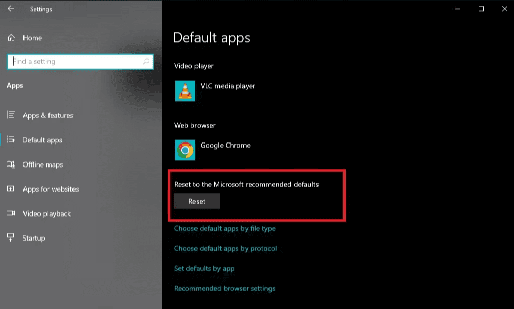Go back with the back arrow
The height and width of the screenshot is (309, 514).
[11, 9]
